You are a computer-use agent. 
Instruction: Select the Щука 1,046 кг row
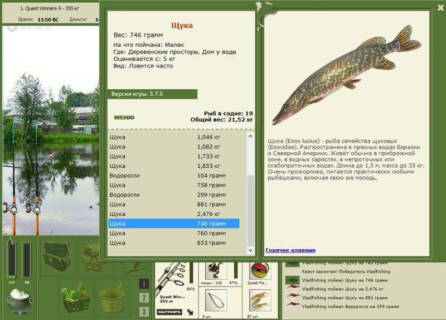[x=173, y=137]
